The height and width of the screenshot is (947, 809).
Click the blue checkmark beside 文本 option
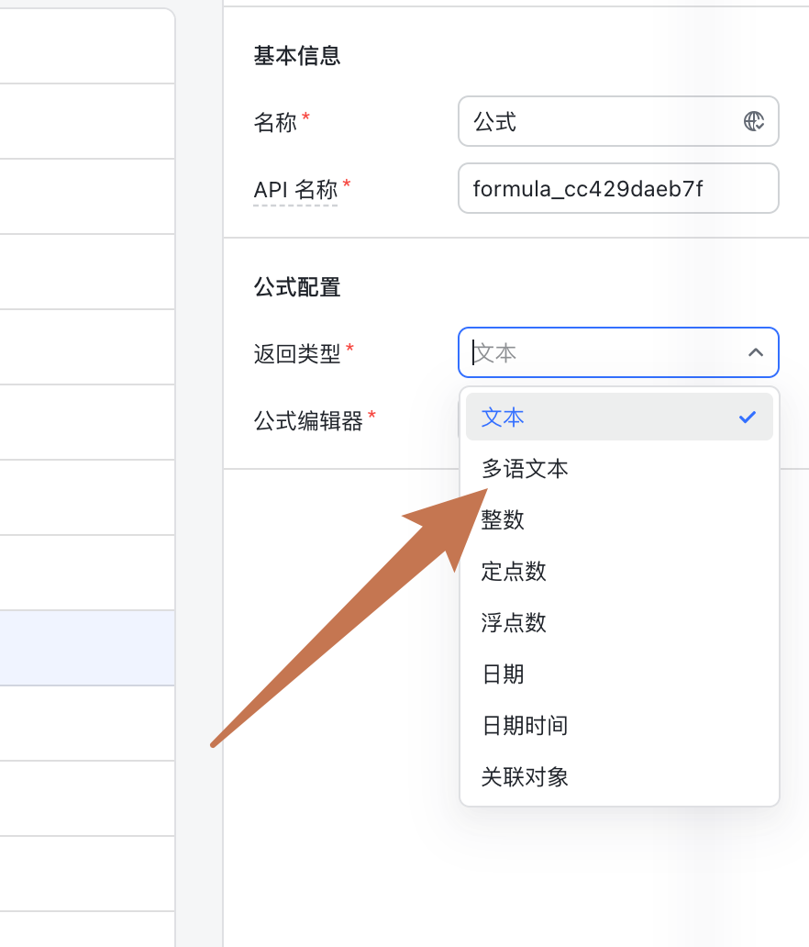pos(748,417)
